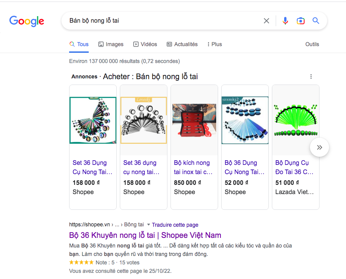Screen dimensions: 346x279
Task: Select the Tous tab
Action: 79,44
